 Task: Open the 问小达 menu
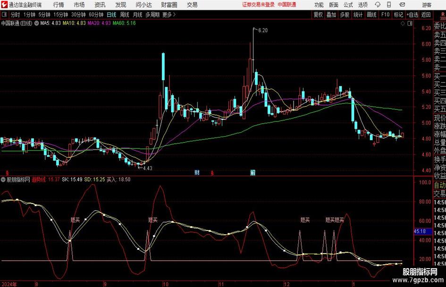pos(143,5)
